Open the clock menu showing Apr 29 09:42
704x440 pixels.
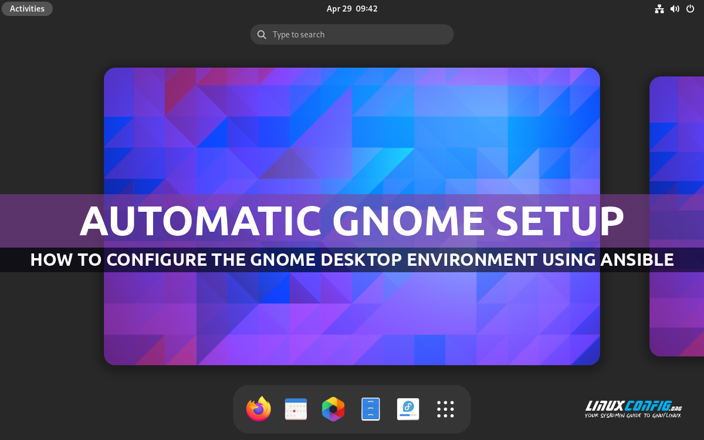click(352, 9)
